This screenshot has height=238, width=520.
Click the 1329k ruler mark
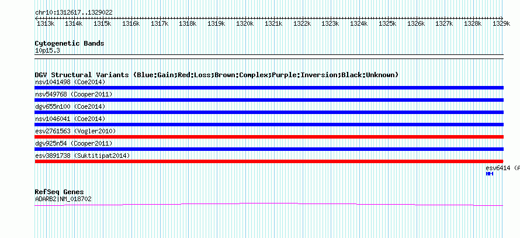point(501,23)
